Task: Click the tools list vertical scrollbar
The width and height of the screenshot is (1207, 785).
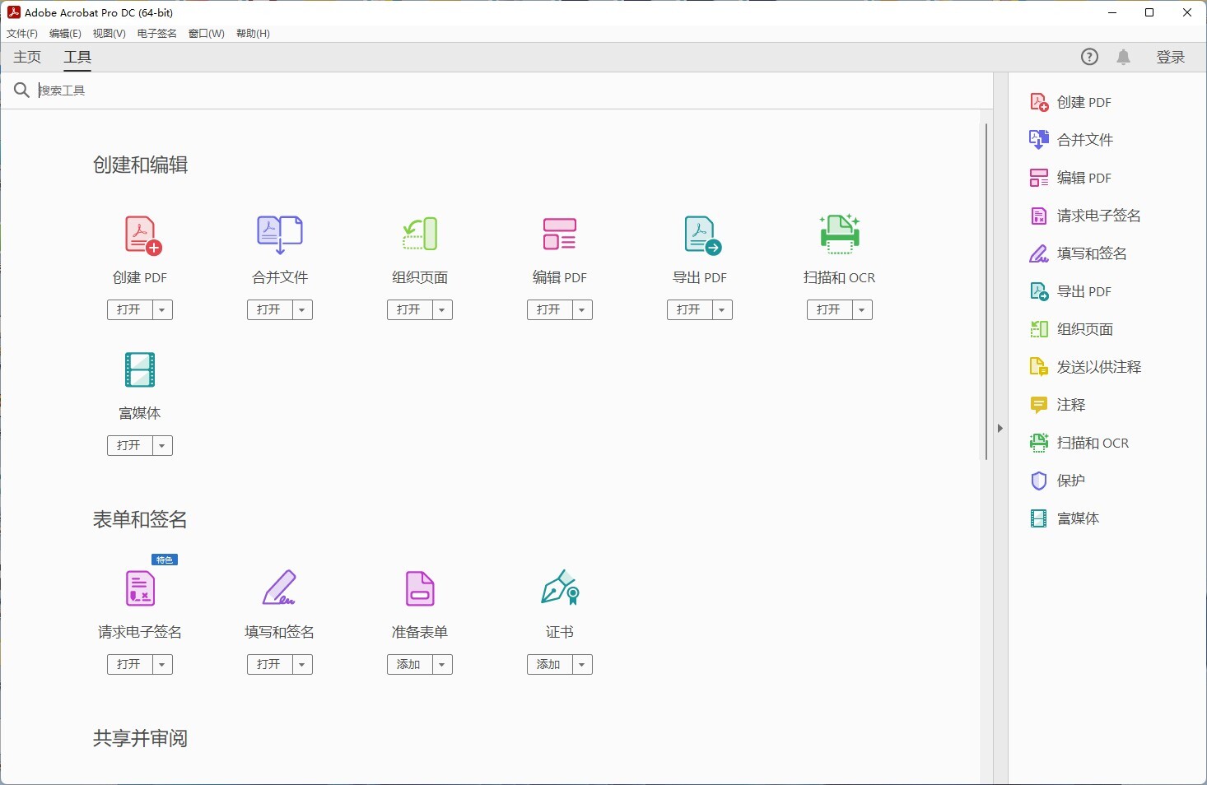Action: coord(986,292)
